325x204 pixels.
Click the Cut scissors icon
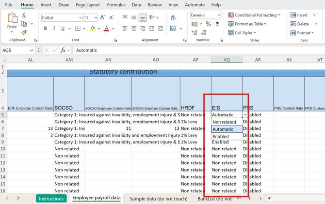[x=24, y=15]
